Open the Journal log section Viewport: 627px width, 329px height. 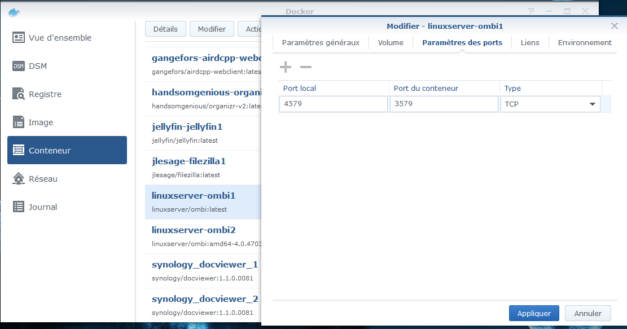67,207
